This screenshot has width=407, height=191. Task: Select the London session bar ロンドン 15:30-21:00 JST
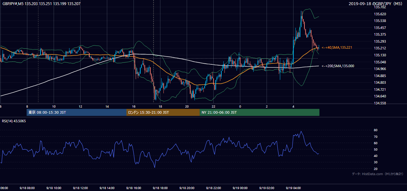pyautogui.click(x=163, y=112)
